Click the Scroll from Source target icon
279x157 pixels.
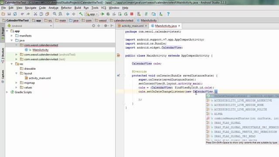tap(94, 26)
